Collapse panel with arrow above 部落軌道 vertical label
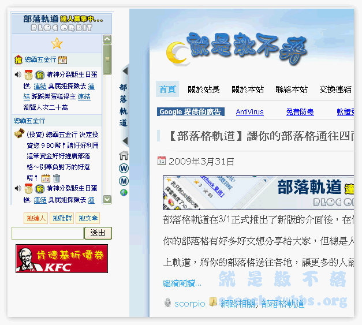 tap(125, 71)
